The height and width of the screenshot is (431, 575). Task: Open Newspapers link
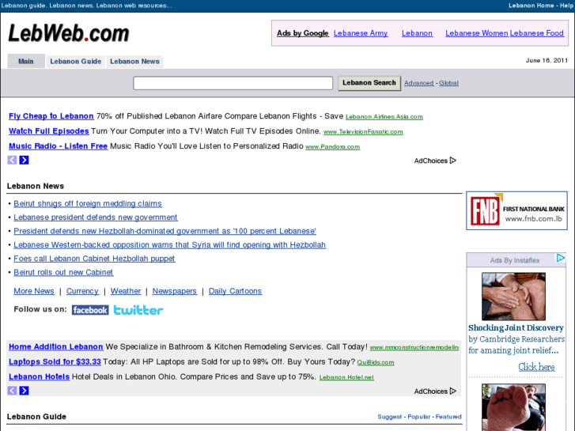175,291
